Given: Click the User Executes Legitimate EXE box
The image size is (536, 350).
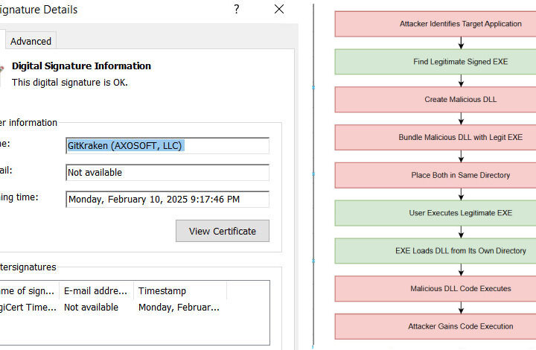Looking at the screenshot, I should coord(435,213).
